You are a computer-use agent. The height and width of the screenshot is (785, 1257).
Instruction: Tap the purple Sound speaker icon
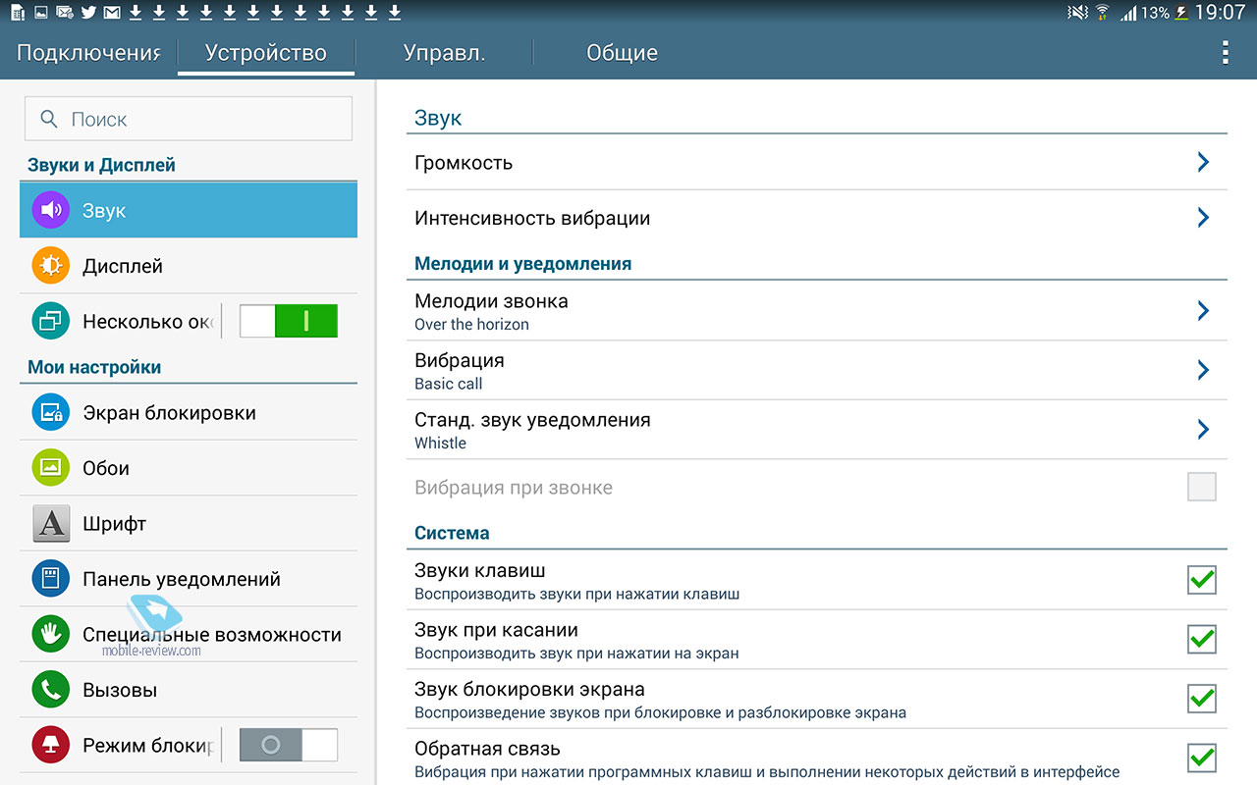[x=50, y=210]
